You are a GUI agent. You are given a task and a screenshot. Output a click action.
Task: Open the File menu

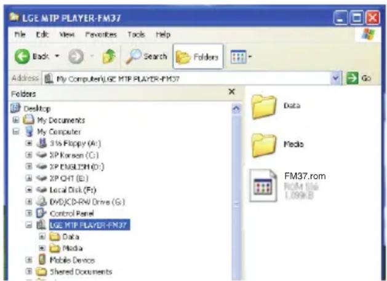point(20,34)
